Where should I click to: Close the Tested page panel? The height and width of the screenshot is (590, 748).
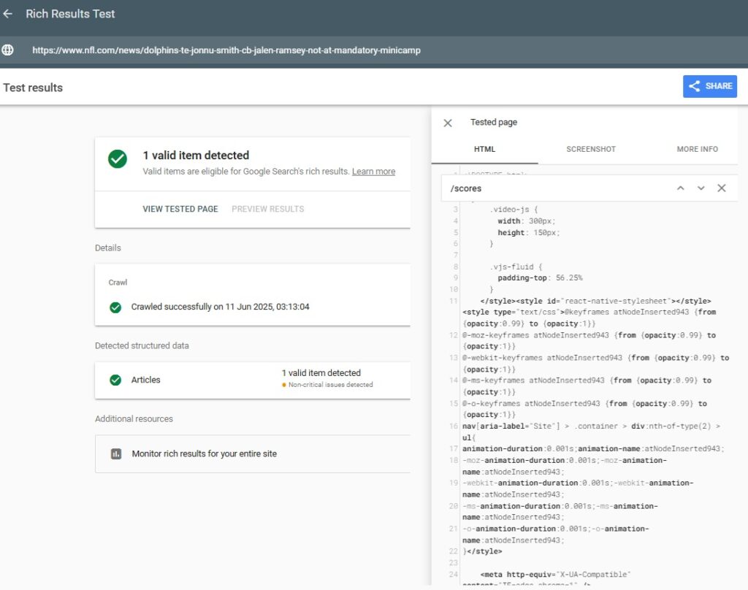(448, 123)
